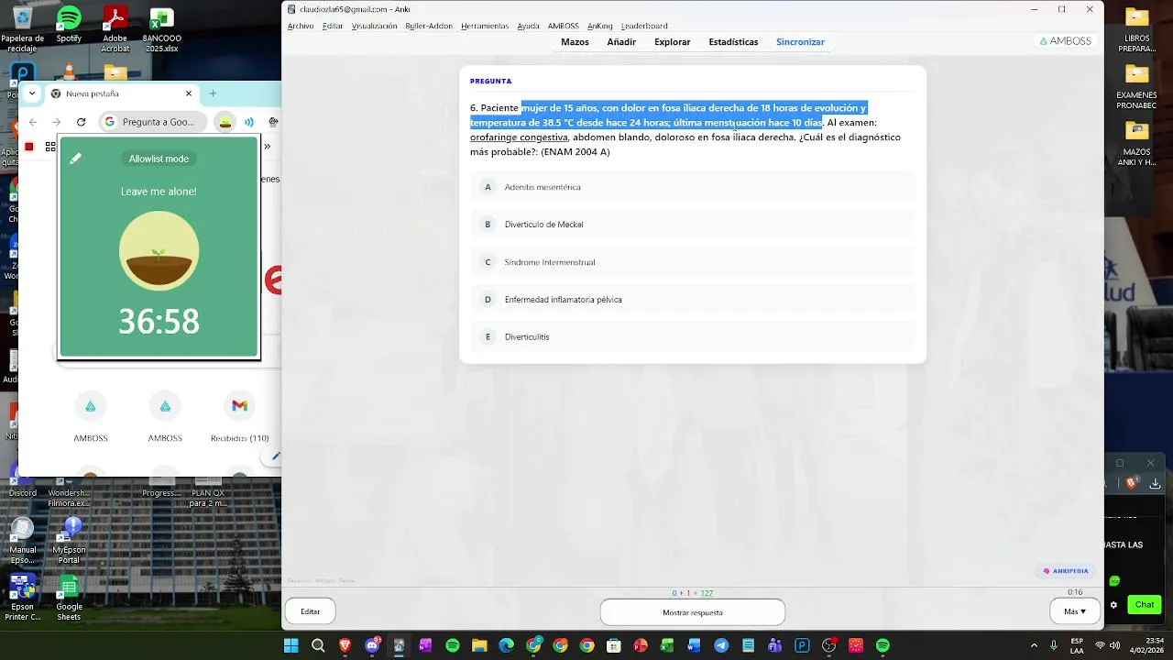Expand the bookmarks overflow chevron
Screen dimensions: 1173x660
[268, 147]
